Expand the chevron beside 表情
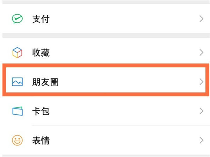Viewport: 210px width, 157px height. 201,141
